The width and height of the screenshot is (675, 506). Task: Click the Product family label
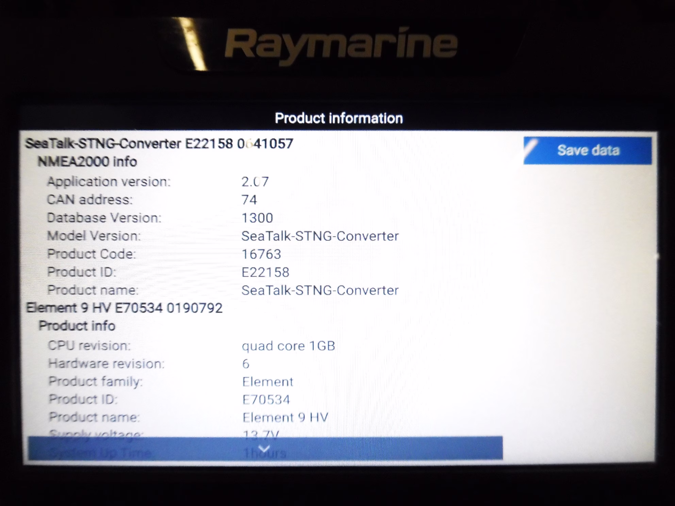pos(95,382)
